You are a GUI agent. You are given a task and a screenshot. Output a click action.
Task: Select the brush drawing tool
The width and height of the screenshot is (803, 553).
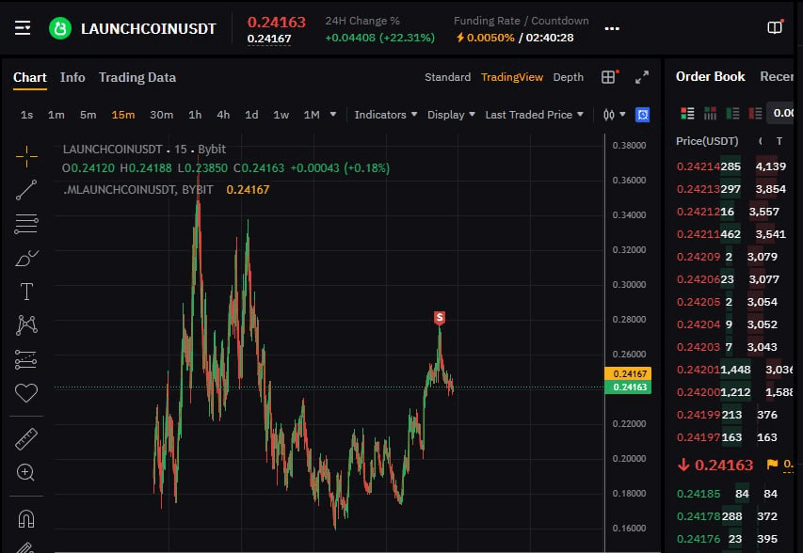tap(26, 259)
